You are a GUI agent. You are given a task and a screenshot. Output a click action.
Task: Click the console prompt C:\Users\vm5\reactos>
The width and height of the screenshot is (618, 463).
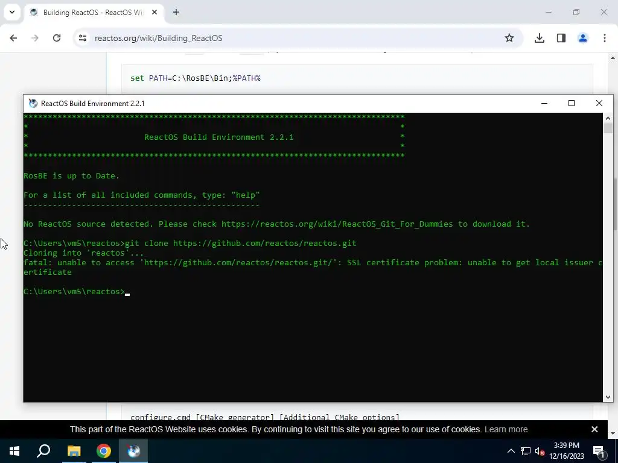point(74,291)
